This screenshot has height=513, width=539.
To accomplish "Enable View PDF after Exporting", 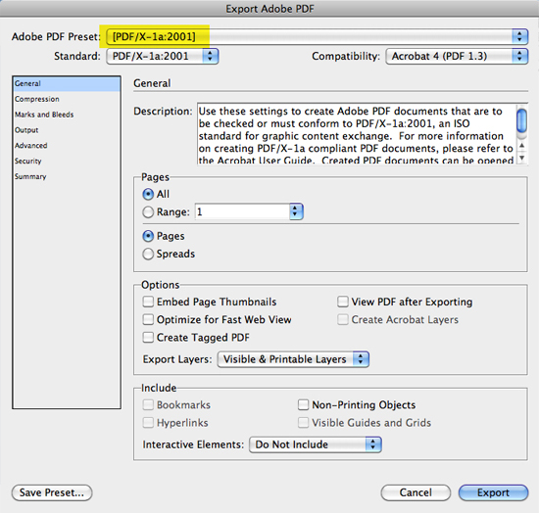I will (x=343, y=302).
